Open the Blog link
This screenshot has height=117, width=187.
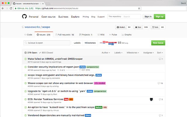point(93,17)
